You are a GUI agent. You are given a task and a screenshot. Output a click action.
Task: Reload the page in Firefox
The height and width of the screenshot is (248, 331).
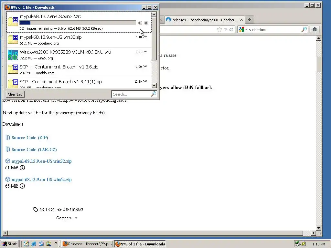[231, 29]
